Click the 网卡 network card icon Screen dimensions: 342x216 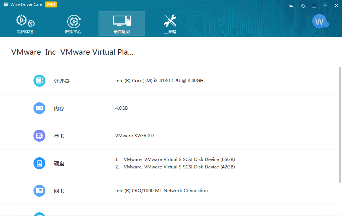coord(39,191)
